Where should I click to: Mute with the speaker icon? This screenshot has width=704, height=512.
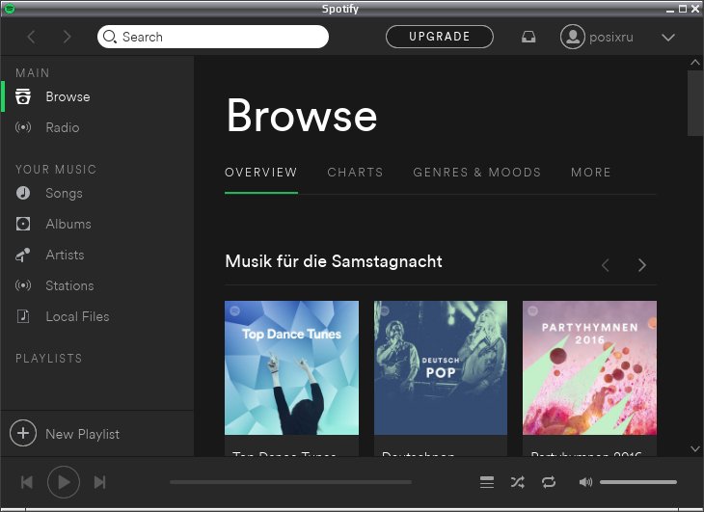(x=585, y=482)
